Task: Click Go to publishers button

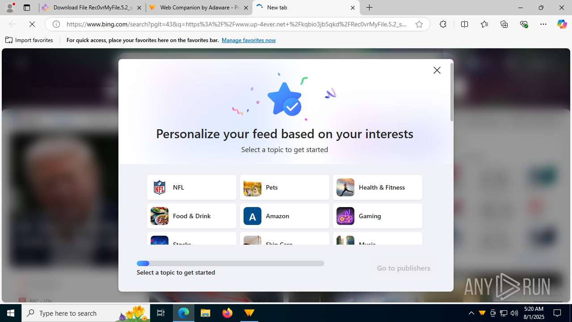Action: pyautogui.click(x=404, y=268)
